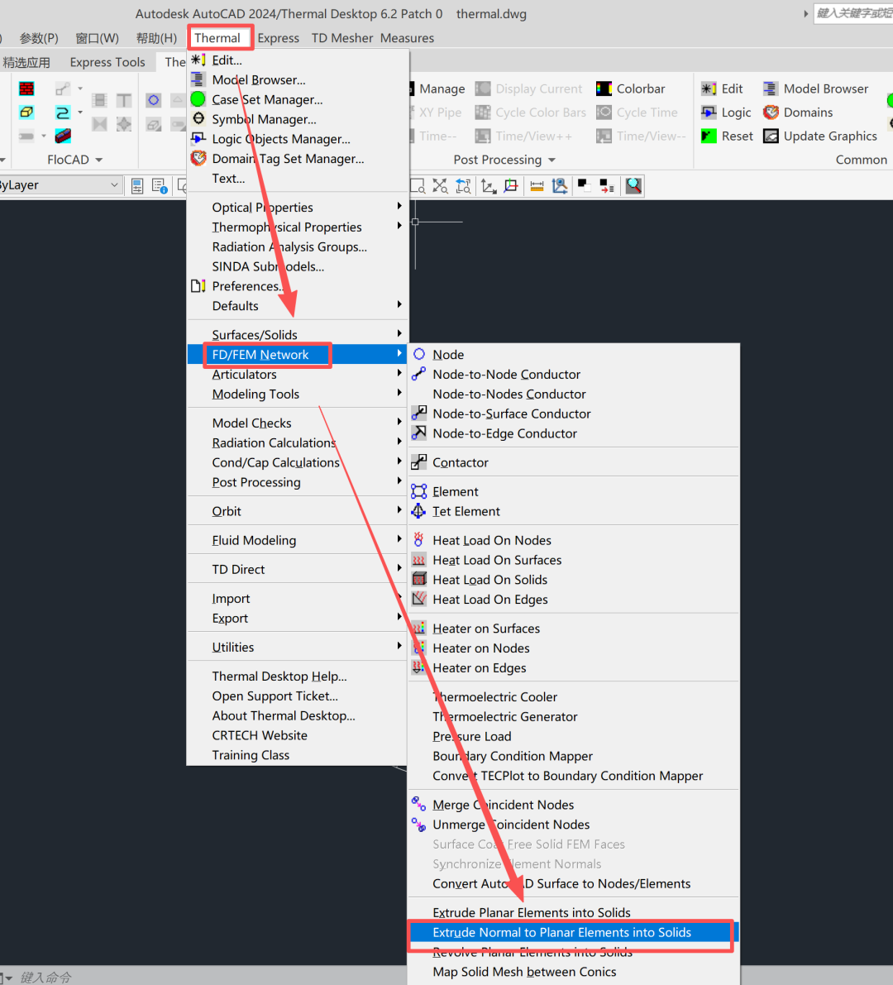Choose the Tet Element icon

(419, 511)
